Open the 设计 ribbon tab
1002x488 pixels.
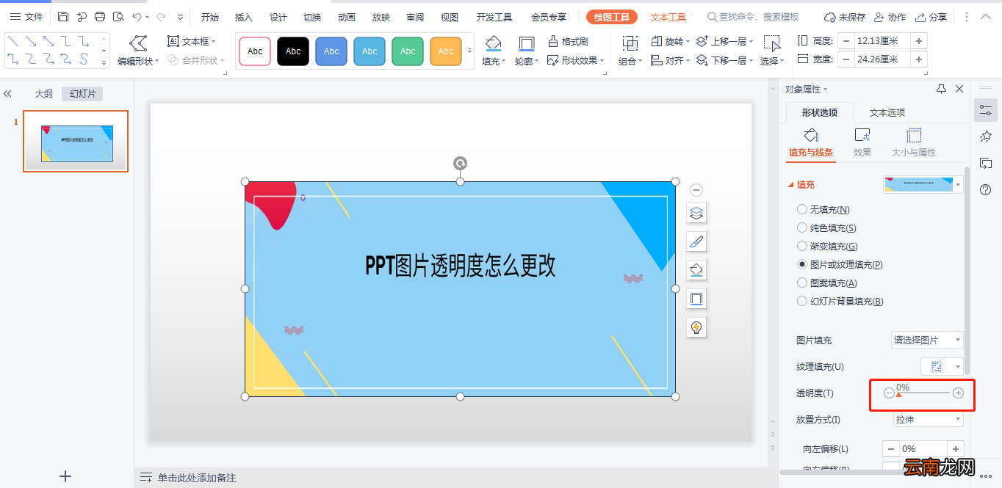pyautogui.click(x=278, y=17)
